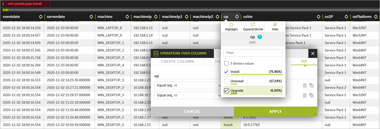Viewport: 380px width, 129px height.
Task: Click the serverdate column sort icon
Action: [91, 17]
